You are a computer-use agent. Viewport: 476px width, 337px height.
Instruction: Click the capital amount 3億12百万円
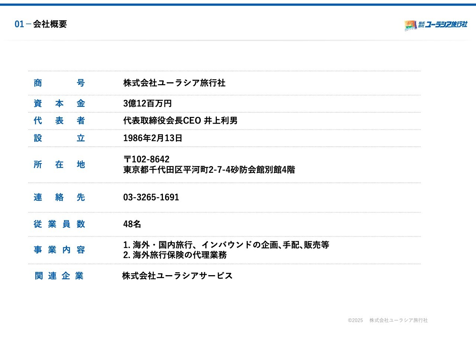[x=147, y=104]
